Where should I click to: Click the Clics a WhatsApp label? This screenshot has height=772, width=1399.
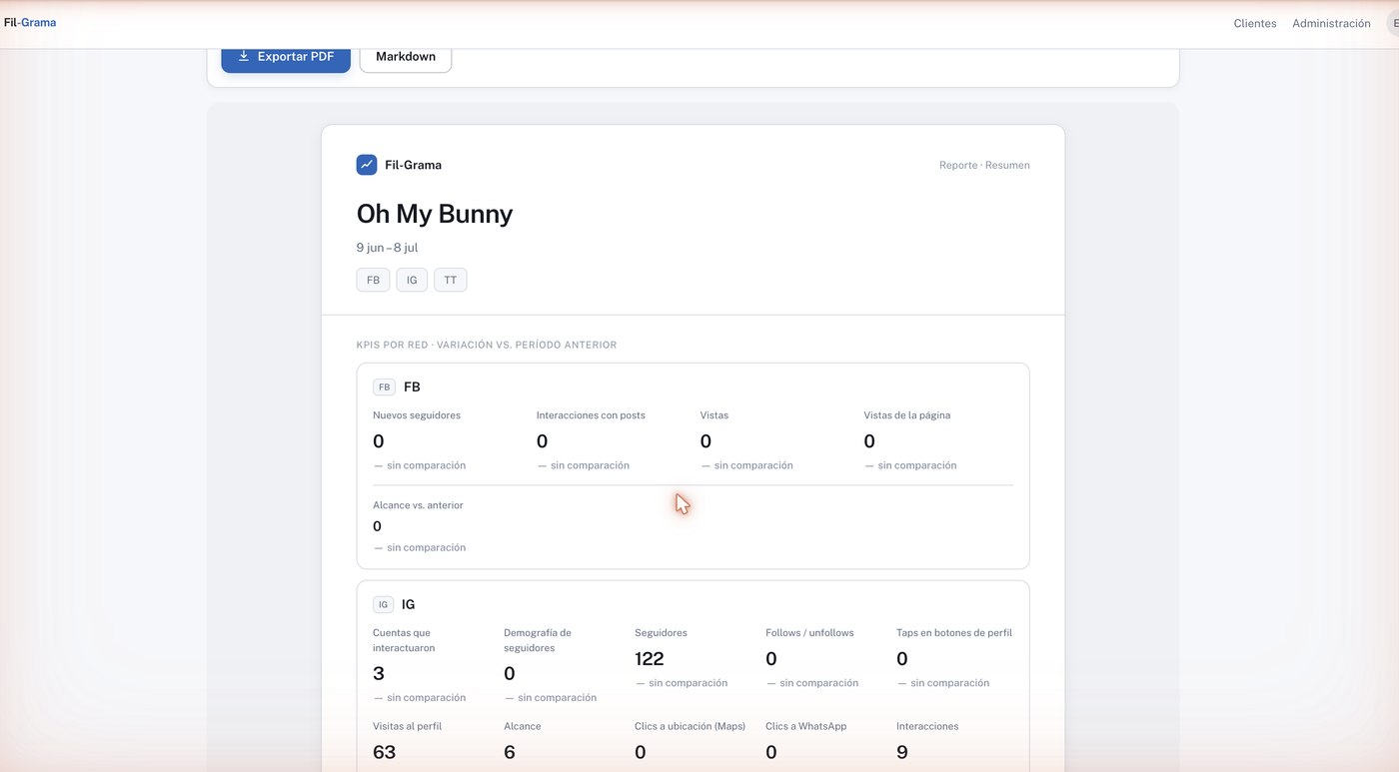806,726
